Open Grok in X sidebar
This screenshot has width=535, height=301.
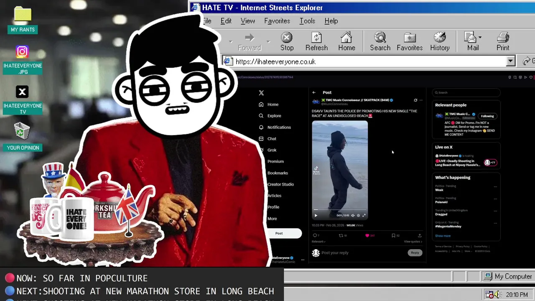pyautogui.click(x=267, y=150)
